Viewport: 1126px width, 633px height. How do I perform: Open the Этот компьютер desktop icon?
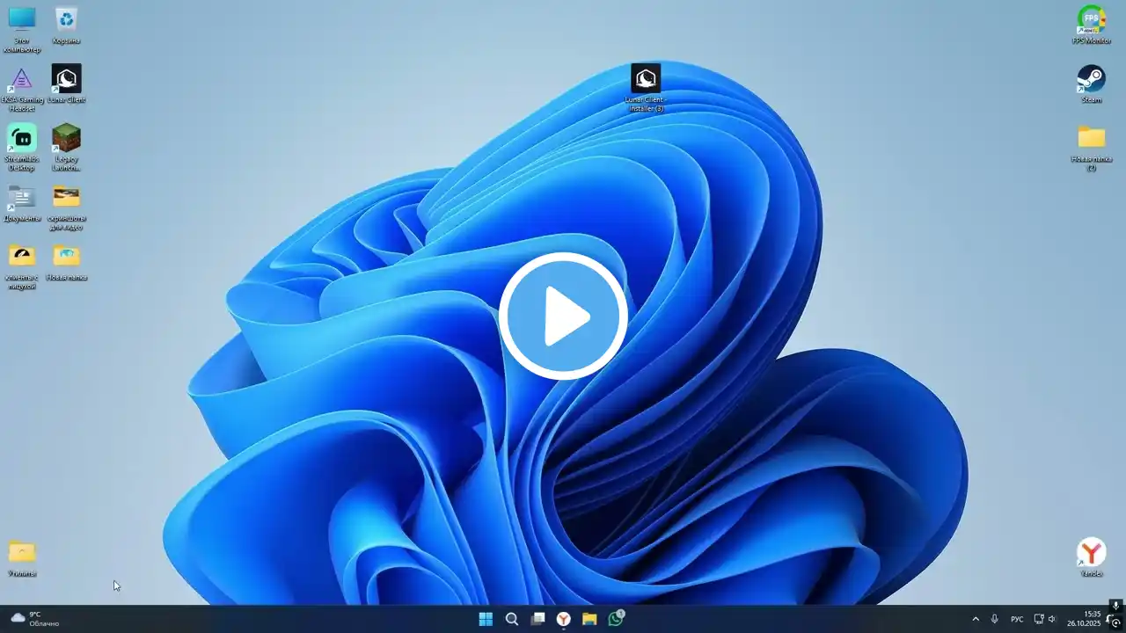point(22,29)
